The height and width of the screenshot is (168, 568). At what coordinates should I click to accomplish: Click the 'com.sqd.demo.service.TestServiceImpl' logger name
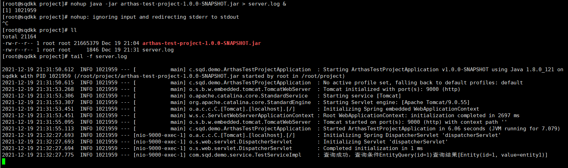(245, 155)
